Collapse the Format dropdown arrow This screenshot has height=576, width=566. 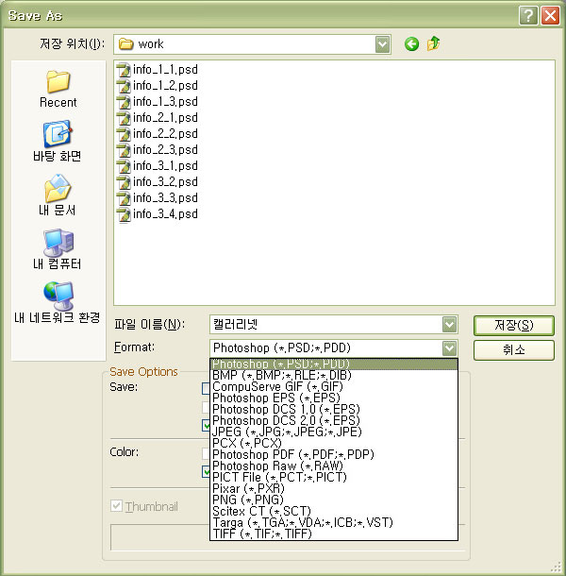point(449,348)
